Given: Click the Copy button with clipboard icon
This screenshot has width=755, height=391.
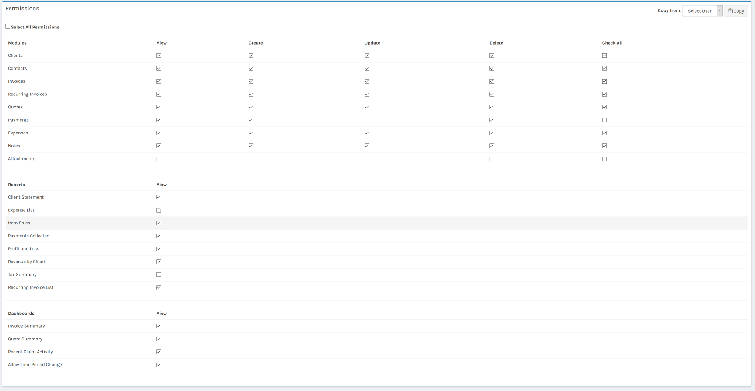Looking at the screenshot, I should click(x=736, y=11).
